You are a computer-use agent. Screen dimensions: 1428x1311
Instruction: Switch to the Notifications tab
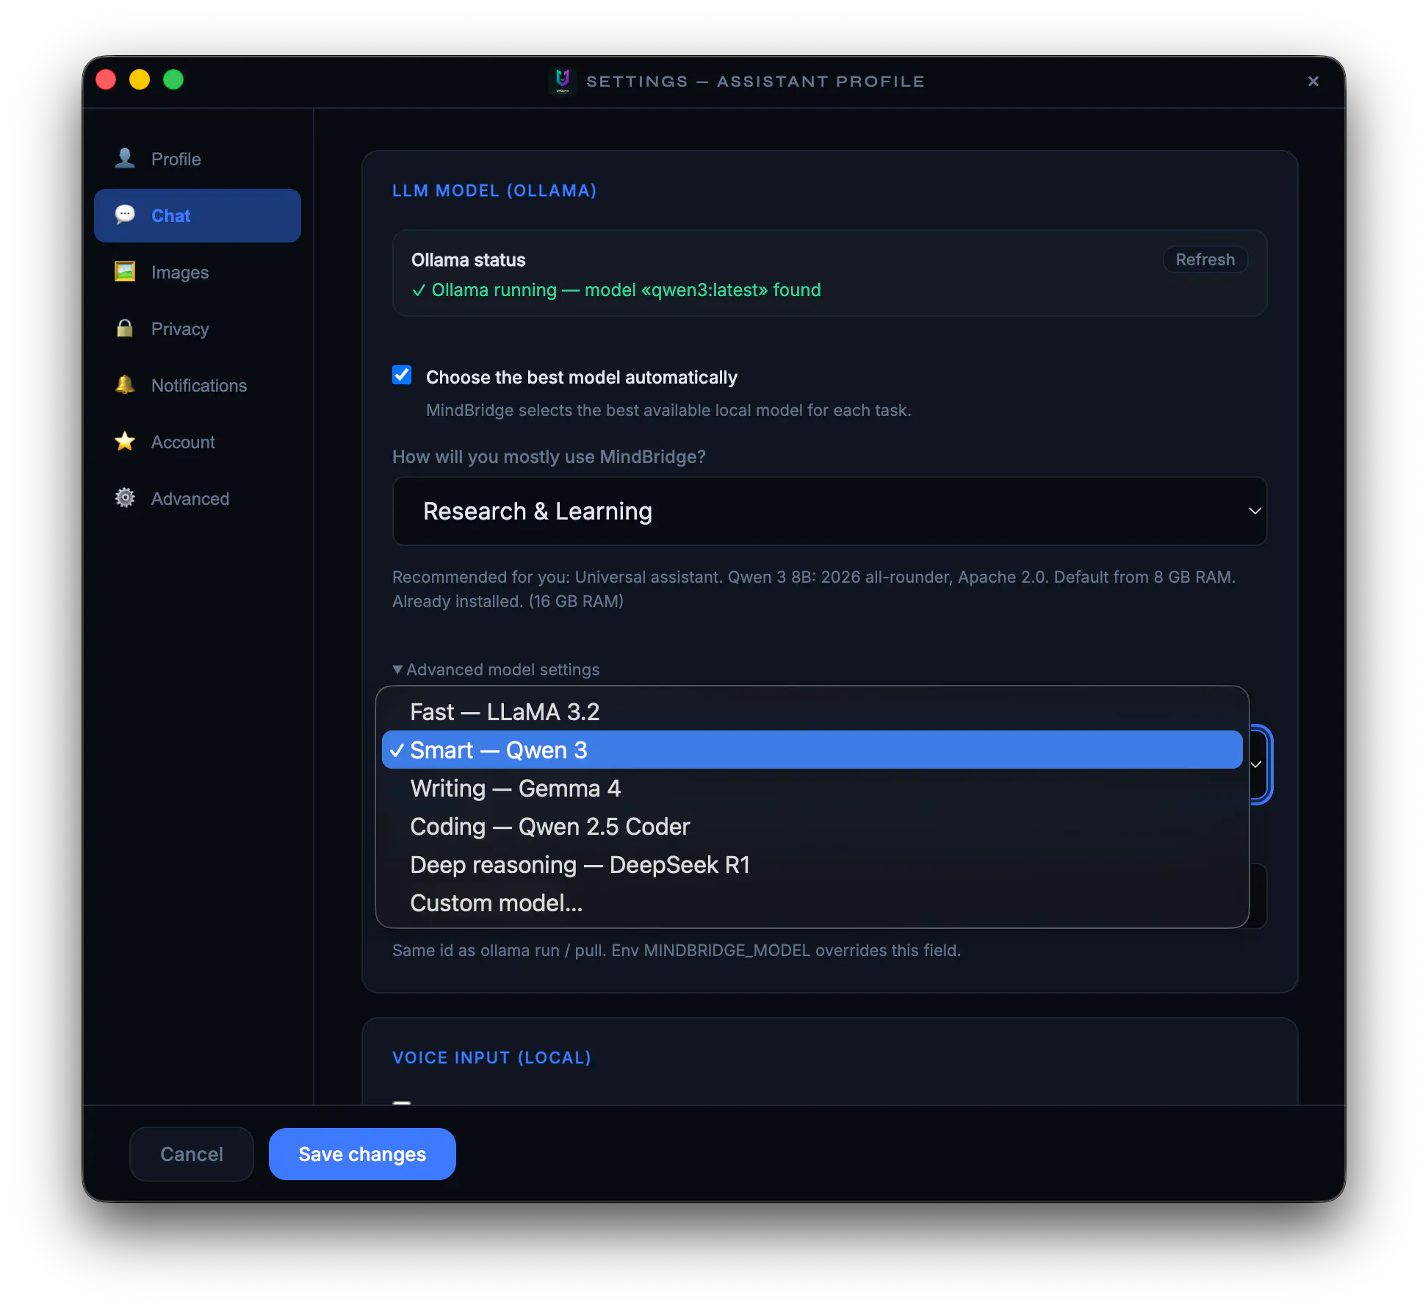198,385
